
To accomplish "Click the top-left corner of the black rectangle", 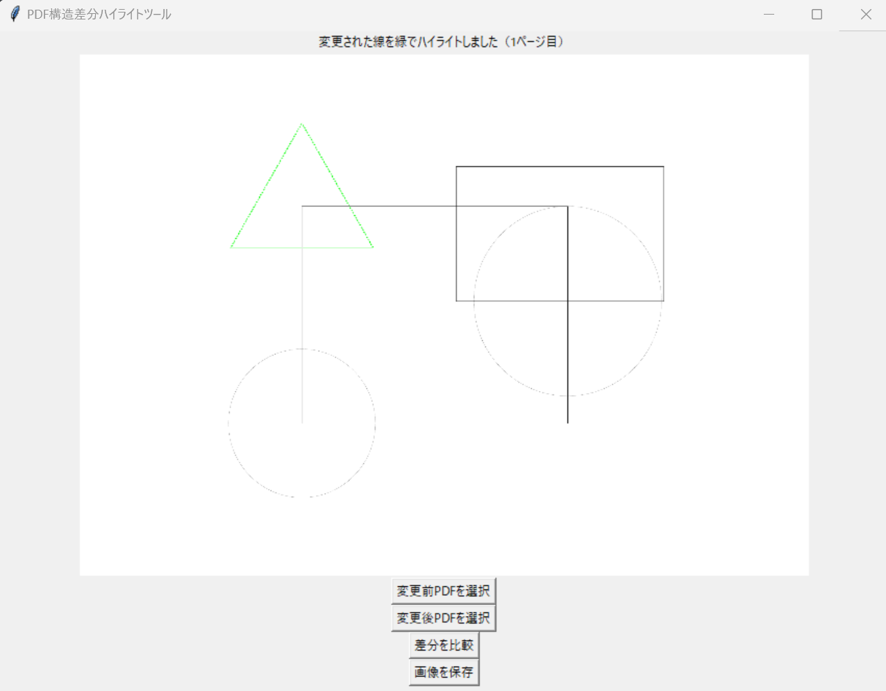I will [x=456, y=167].
